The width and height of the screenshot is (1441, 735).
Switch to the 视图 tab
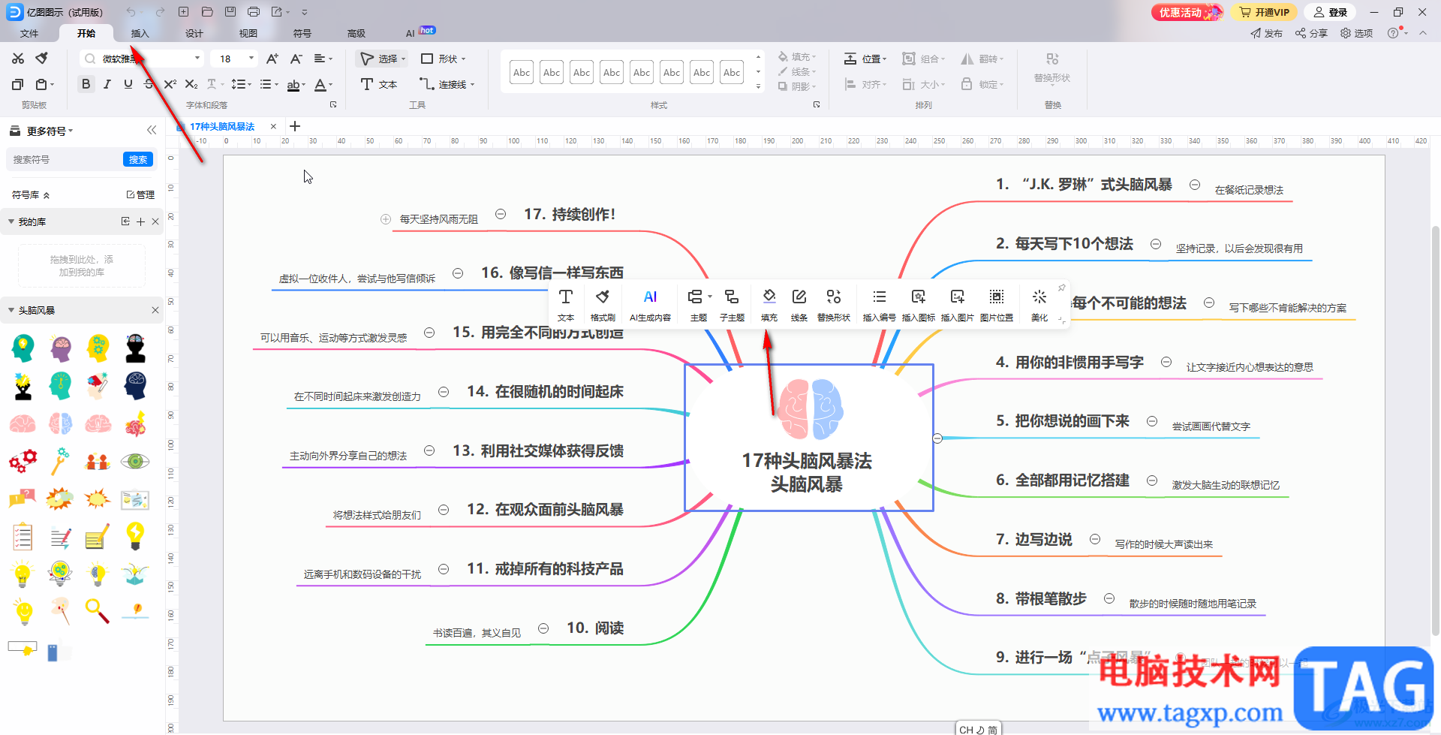tap(248, 33)
